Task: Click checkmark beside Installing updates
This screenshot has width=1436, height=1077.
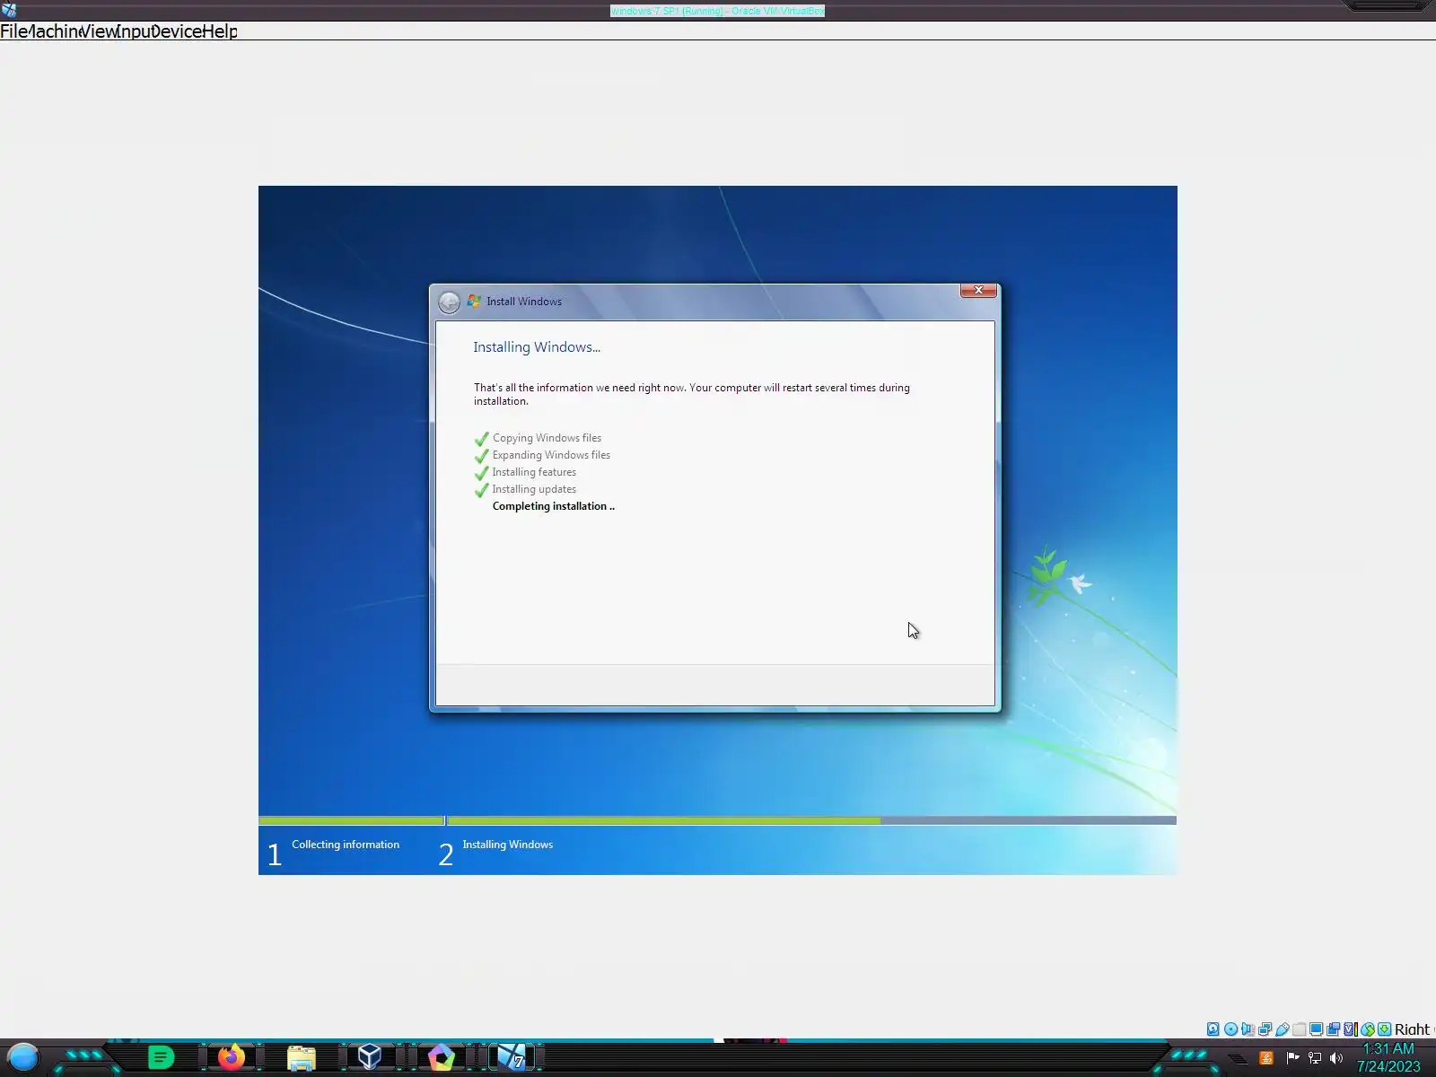Action: (482, 490)
